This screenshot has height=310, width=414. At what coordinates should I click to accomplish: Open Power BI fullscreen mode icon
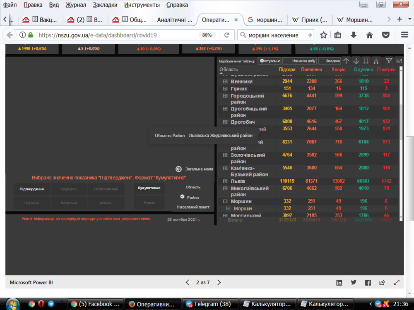397,283
